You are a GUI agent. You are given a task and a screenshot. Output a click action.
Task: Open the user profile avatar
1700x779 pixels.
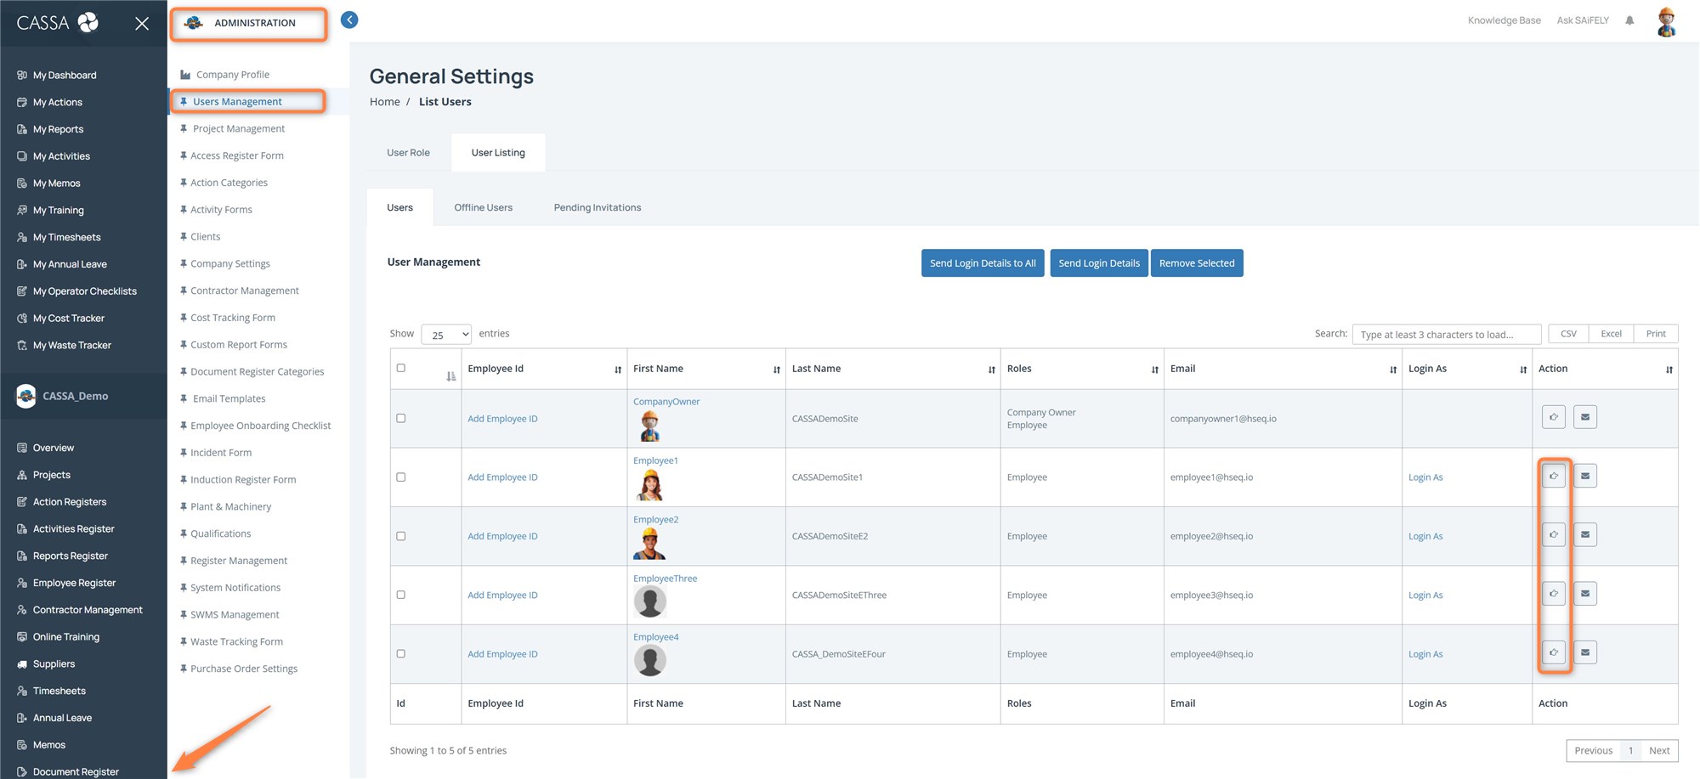click(1666, 21)
